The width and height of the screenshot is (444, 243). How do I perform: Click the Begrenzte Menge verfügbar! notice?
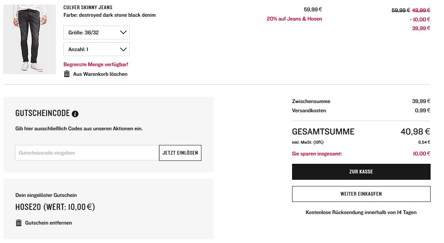[96, 65]
